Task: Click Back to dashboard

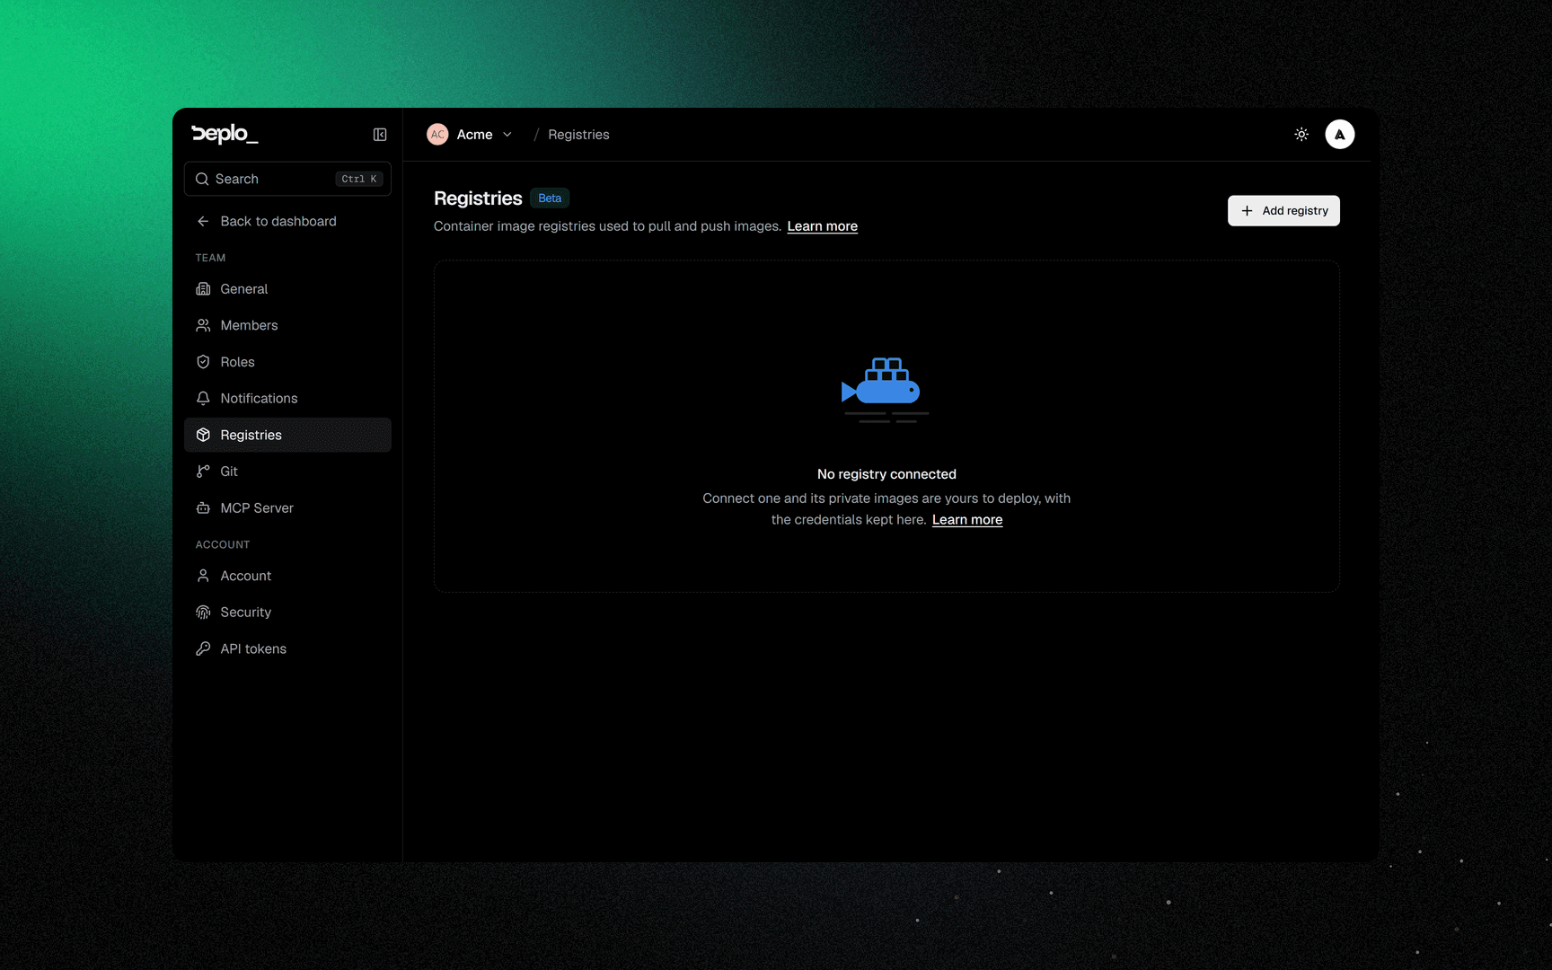Action: pyautogui.click(x=287, y=221)
